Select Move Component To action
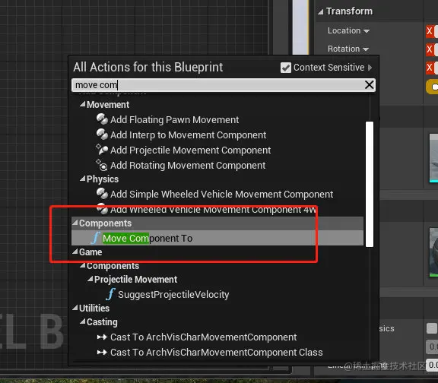This screenshot has width=438, height=383. 217,238
